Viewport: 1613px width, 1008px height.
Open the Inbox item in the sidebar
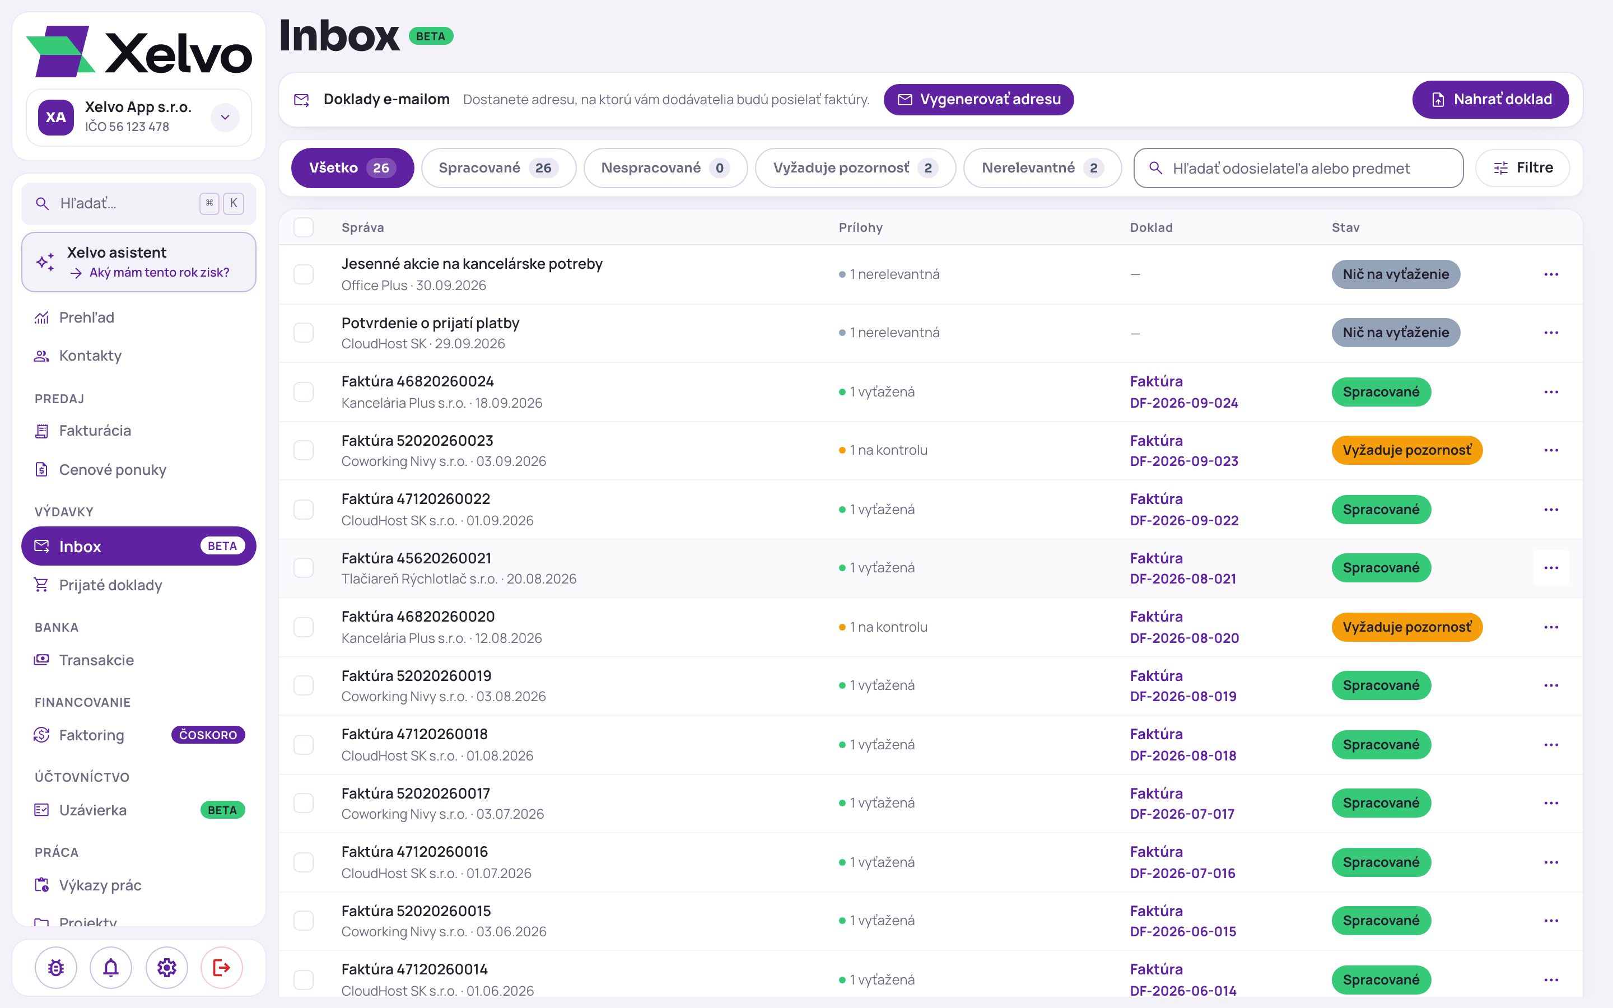pyautogui.click(x=139, y=546)
